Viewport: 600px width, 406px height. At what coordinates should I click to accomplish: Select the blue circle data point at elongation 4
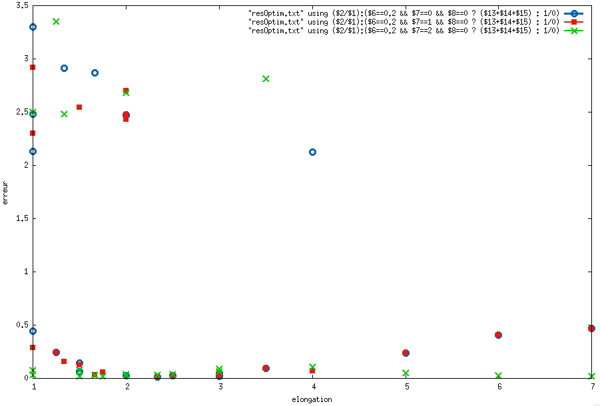(x=312, y=152)
